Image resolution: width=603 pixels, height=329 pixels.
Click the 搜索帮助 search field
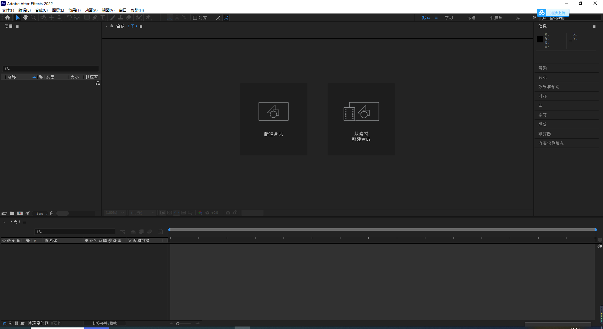click(x=571, y=18)
